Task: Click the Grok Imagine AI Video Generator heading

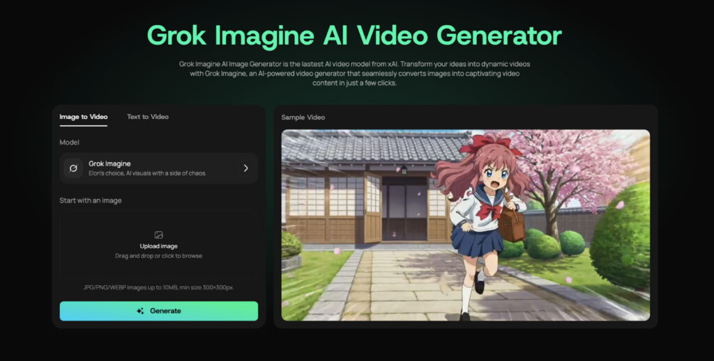Action: (354, 35)
